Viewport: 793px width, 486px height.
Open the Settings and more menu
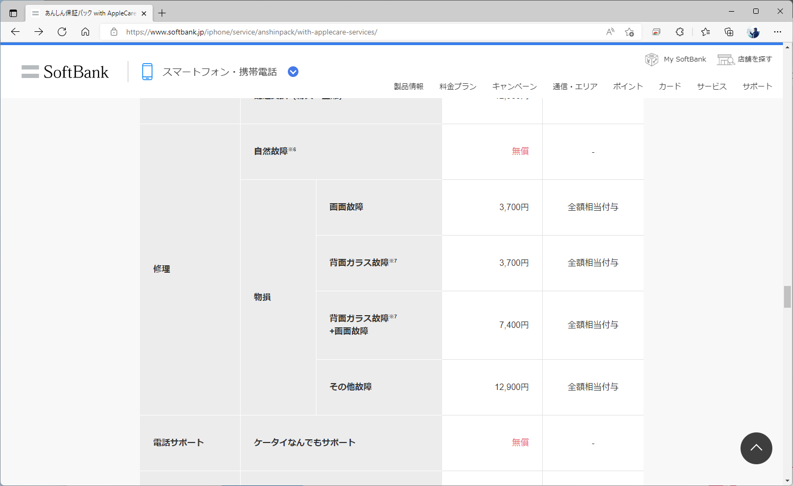pos(778,32)
